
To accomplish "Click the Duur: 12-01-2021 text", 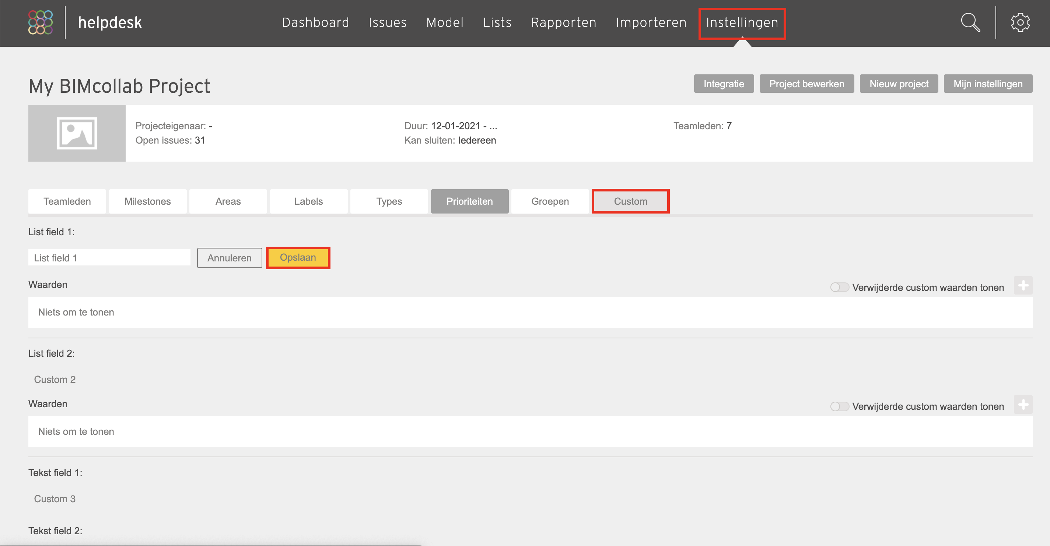I will (451, 126).
